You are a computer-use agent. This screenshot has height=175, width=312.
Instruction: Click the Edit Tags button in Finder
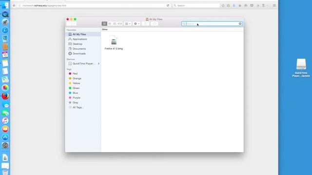click(x=155, y=24)
